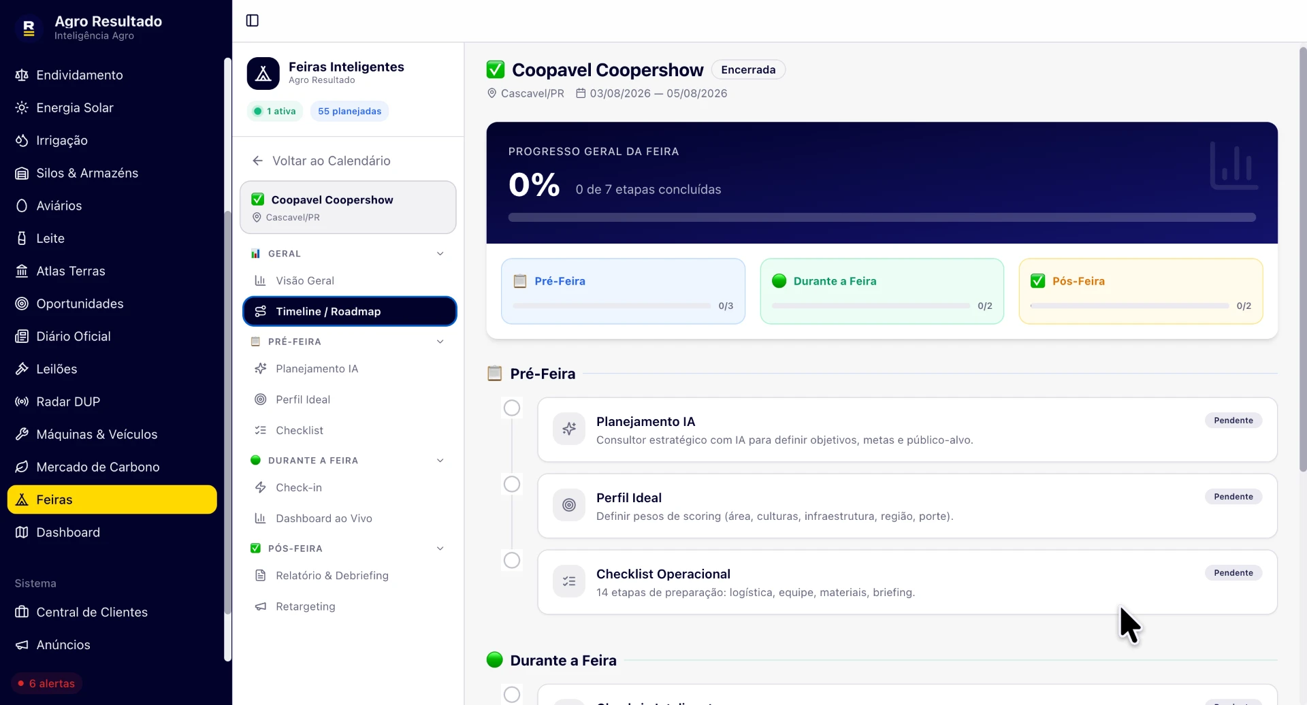Screen dimensions: 1307x705
Task: Click the Endividamento scales icon
Action: (22, 75)
